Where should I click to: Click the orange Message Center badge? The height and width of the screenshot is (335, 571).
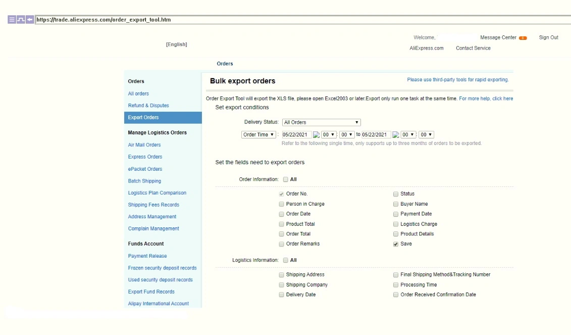point(523,38)
